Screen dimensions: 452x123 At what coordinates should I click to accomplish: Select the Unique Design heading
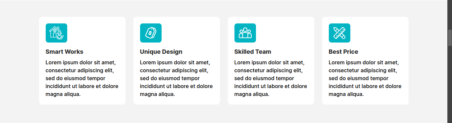coord(161,52)
